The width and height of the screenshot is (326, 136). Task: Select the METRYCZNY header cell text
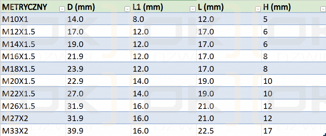25,7
